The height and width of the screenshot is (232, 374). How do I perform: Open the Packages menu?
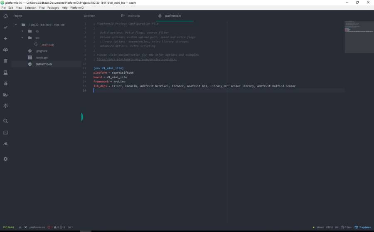tap(53, 7)
